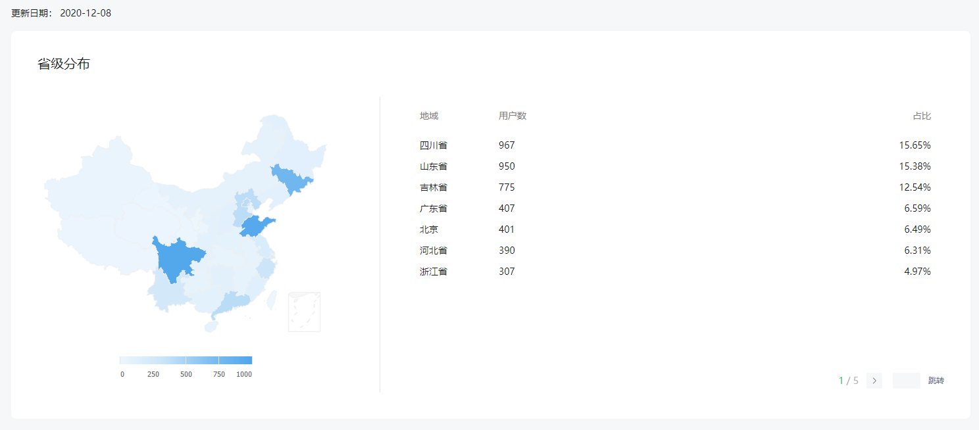The image size is (979, 430).
Task: Click legend label 750
Action: (219, 374)
